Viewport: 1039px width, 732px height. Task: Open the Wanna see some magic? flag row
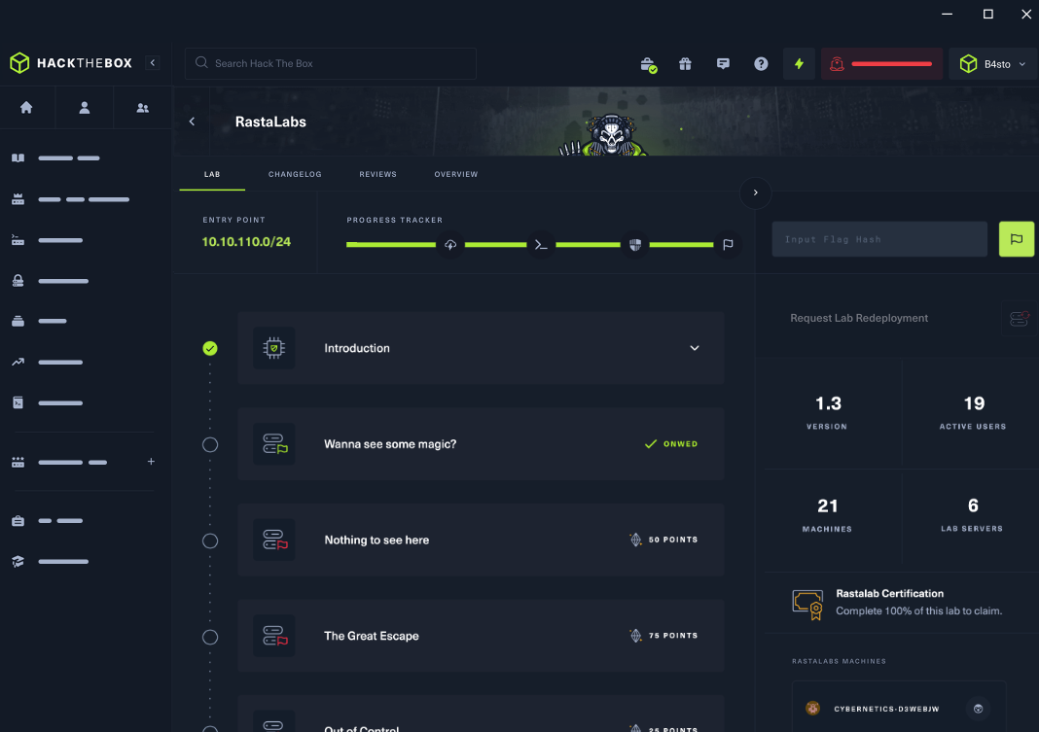click(481, 444)
